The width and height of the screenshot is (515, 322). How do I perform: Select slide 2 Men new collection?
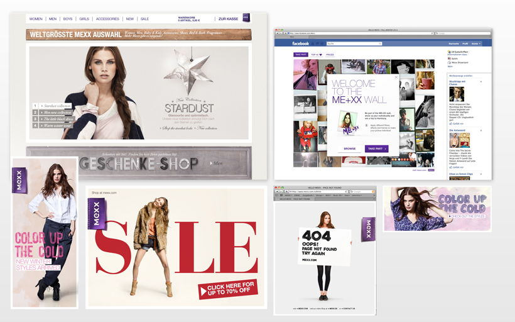point(52,113)
